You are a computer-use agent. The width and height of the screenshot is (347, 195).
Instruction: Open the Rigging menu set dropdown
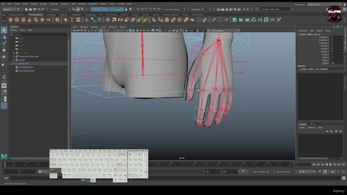(11, 9)
